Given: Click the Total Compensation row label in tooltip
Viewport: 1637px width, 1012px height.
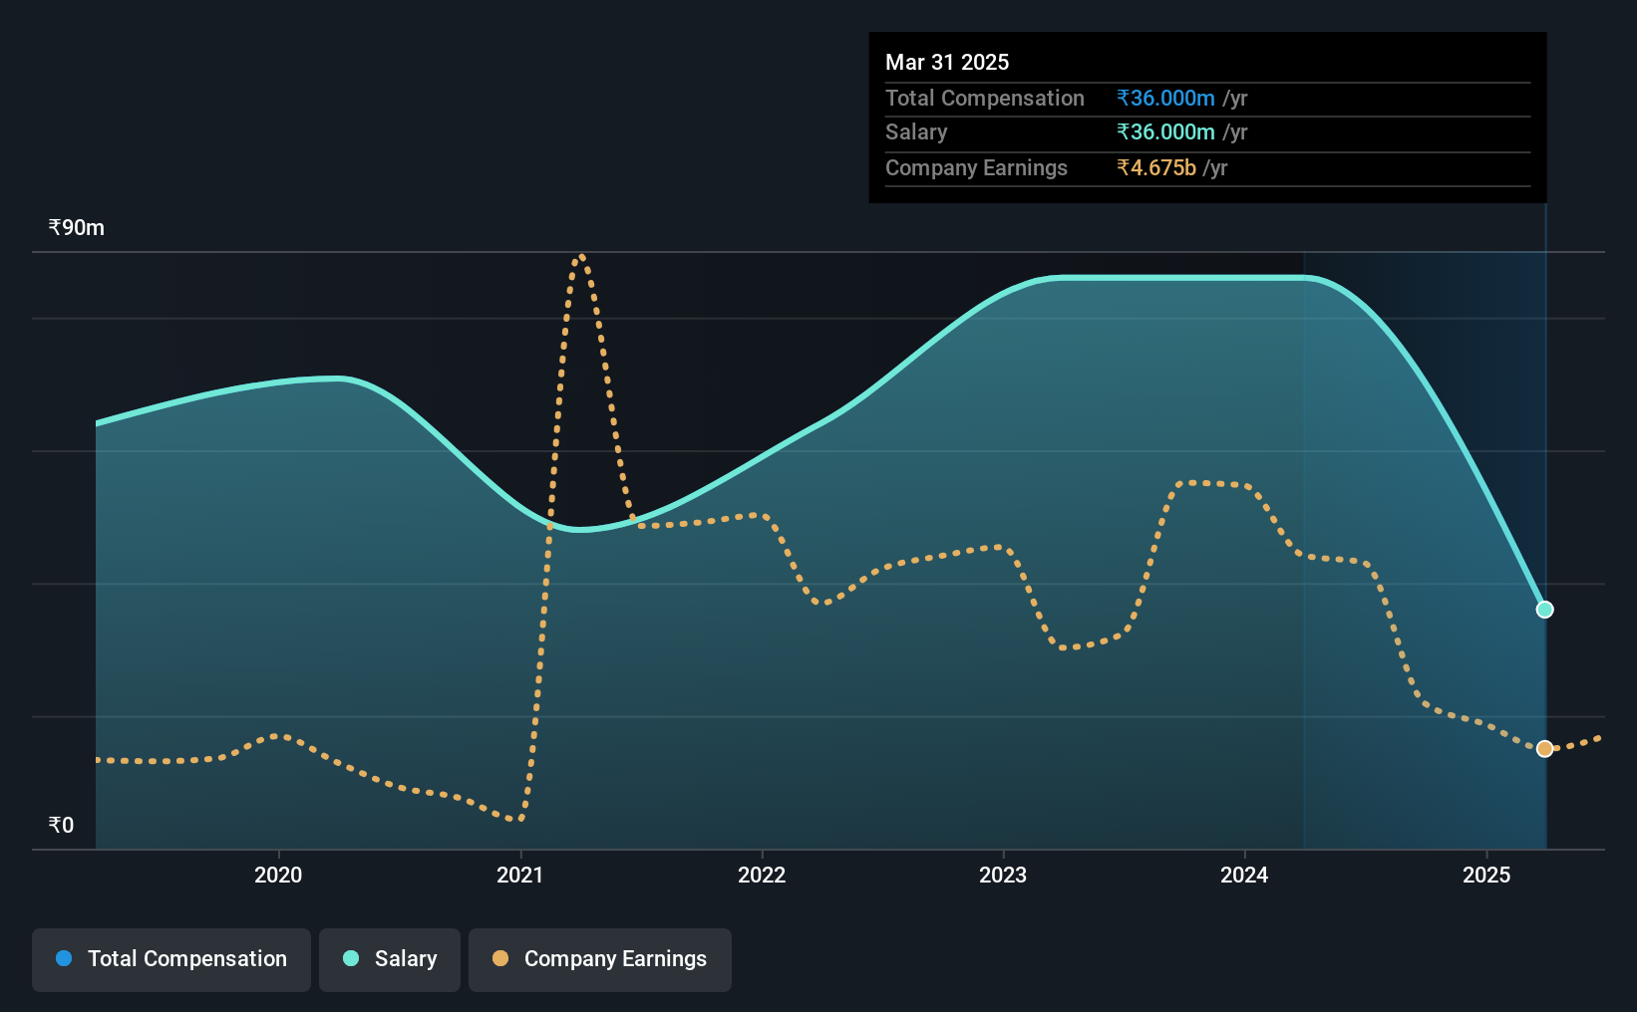Looking at the screenshot, I should click(x=985, y=99).
